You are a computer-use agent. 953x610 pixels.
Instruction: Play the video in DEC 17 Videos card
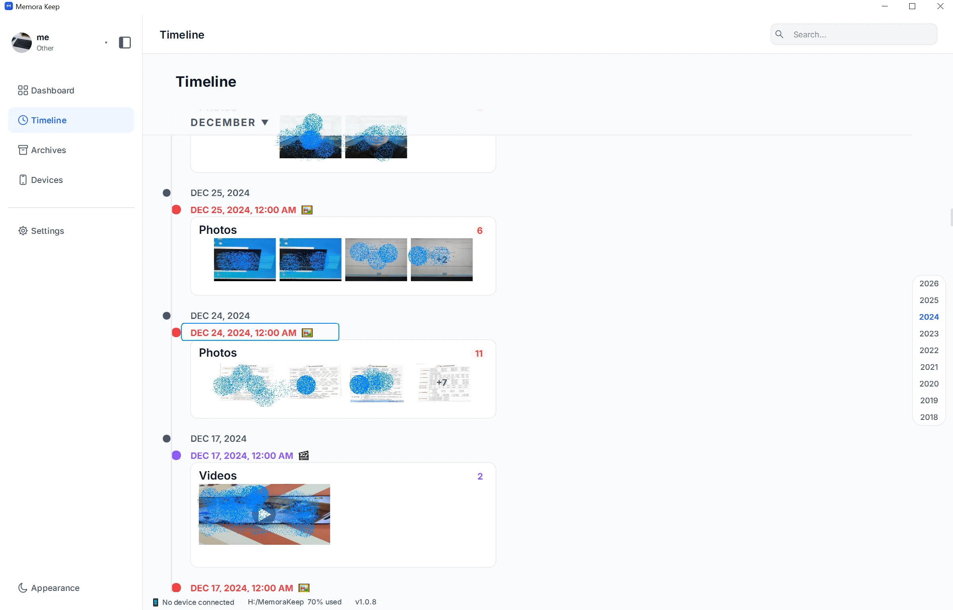[x=264, y=515]
